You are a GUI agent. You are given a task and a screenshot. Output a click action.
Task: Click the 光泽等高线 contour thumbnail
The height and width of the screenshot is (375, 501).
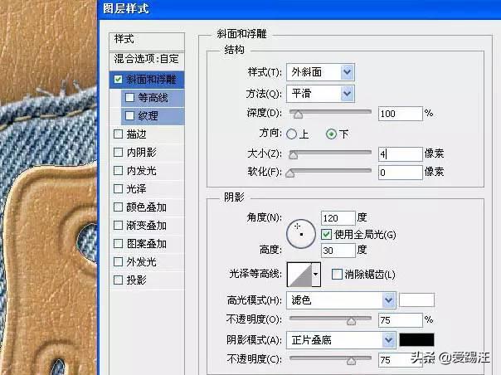pos(299,274)
